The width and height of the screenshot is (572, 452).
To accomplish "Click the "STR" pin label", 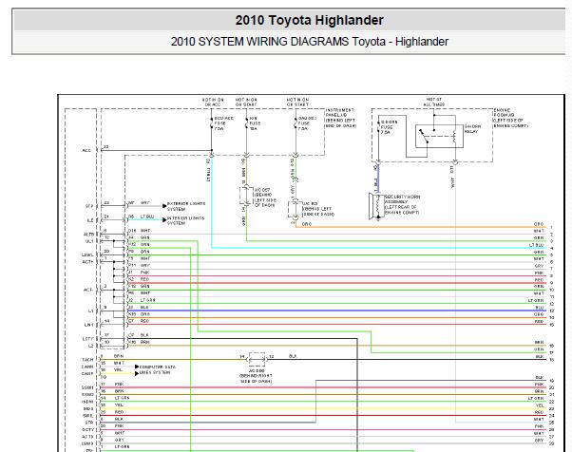I will 89,423.
